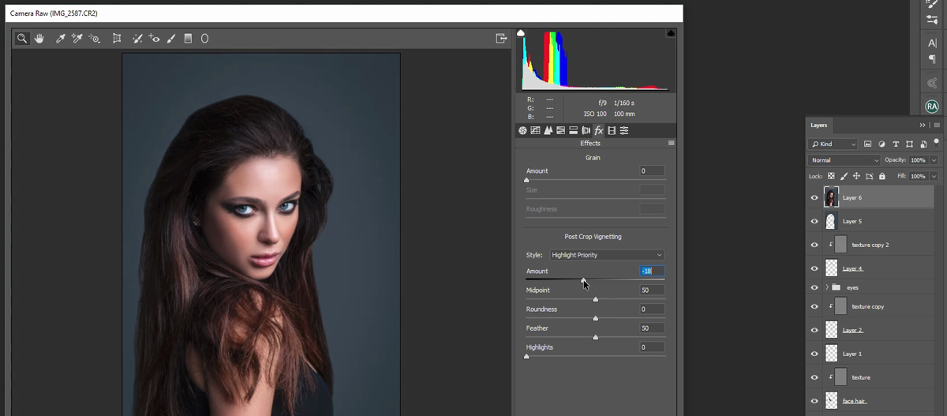The width and height of the screenshot is (947, 416).
Task: Hide Layer 6 visibility
Action: pyautogui.click(x=814, y=198)
